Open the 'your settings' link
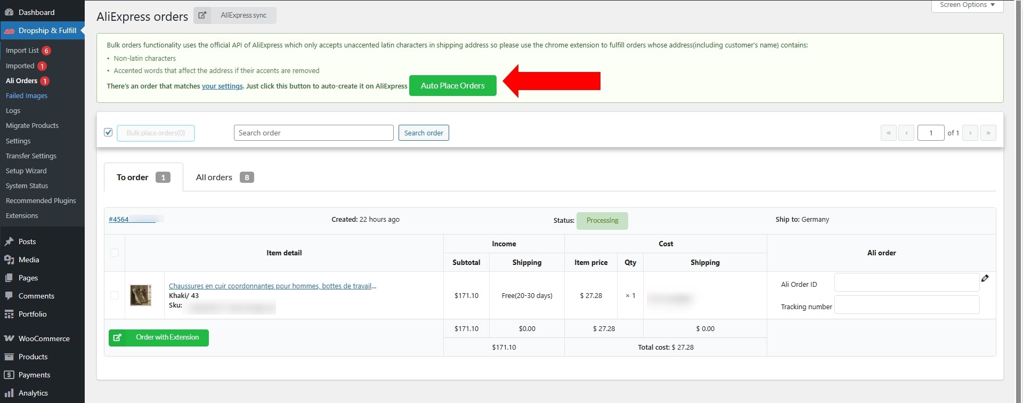The image size is (1023, 403). pos(222,86)
